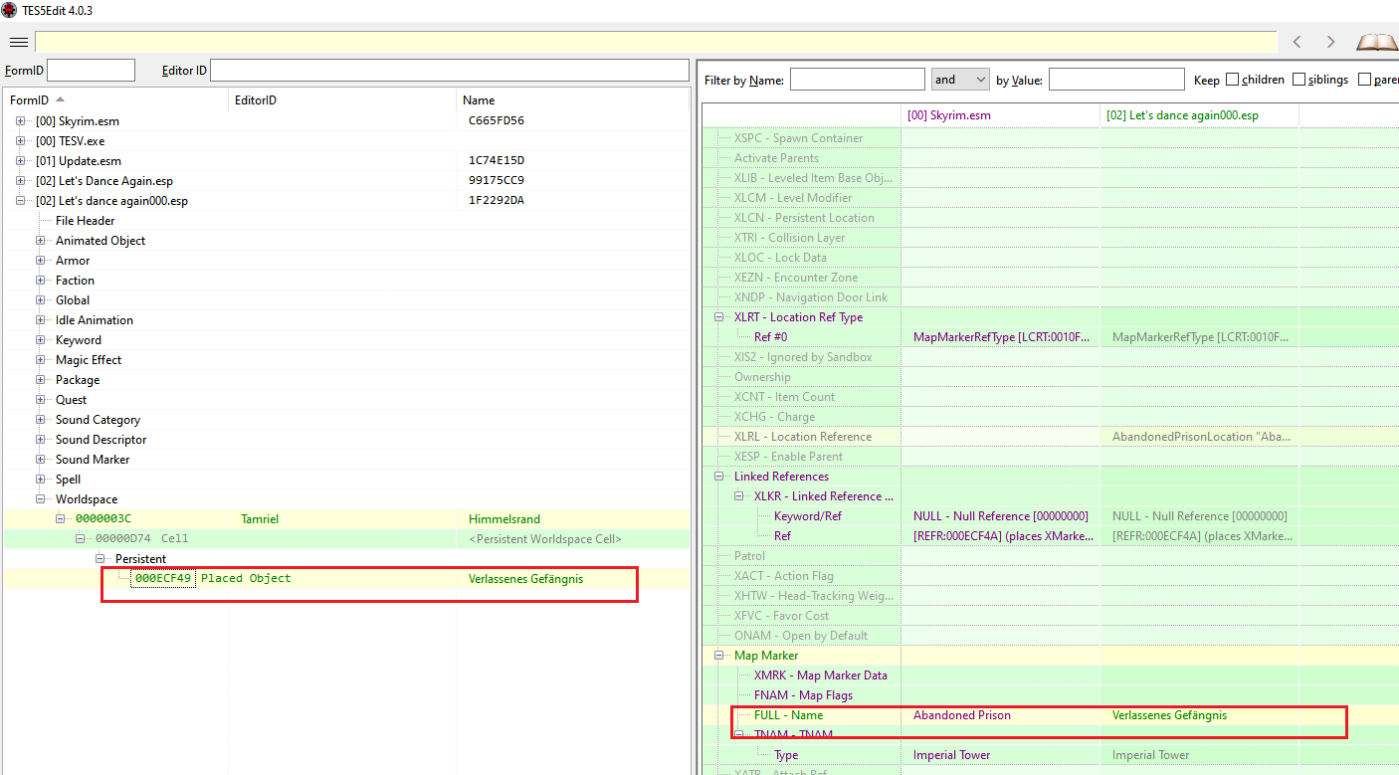Screen dimensions: 1399x775
Task: Select the FNAM - Map Flags row
Action: pyautogui.click(x=803, y=695)
